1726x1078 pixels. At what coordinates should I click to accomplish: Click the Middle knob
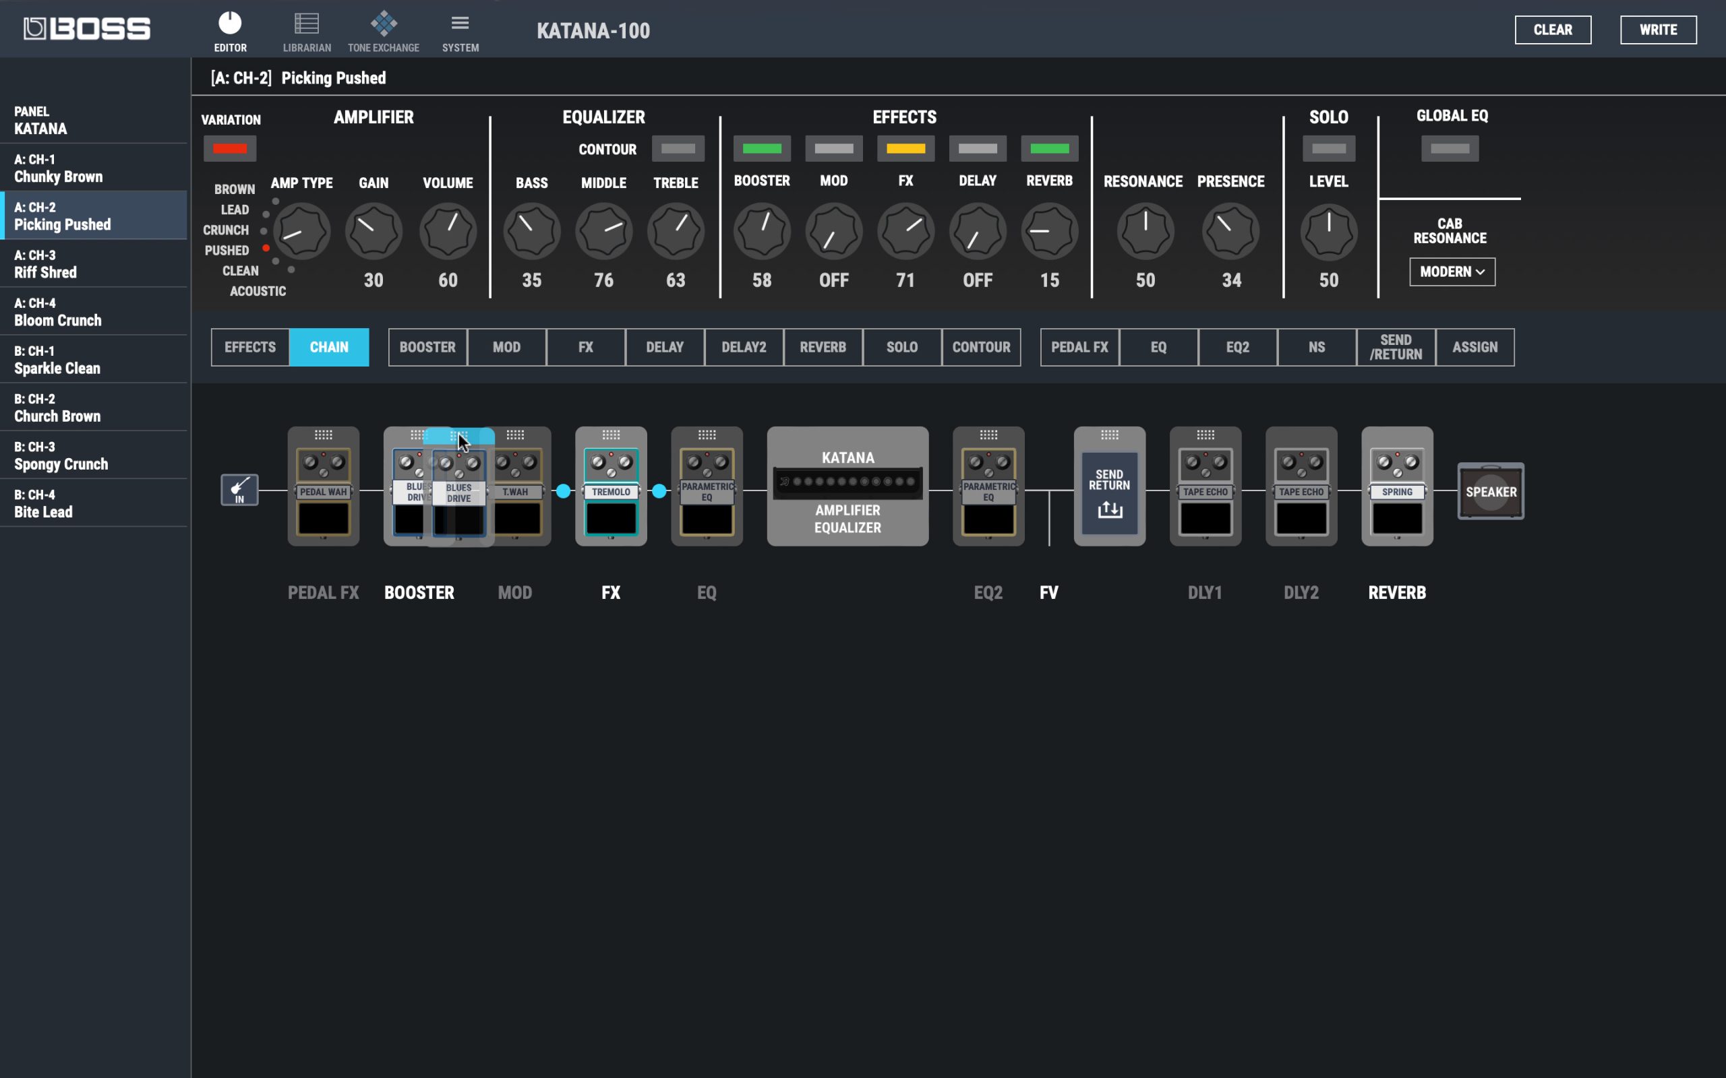point(604,231)
